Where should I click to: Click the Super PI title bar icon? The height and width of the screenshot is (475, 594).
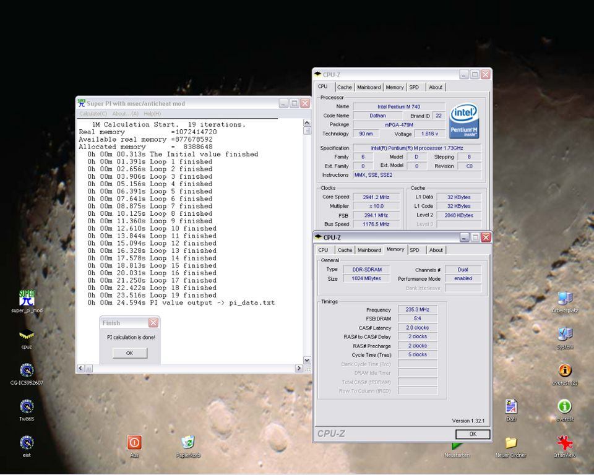click(x=82, y=103)
